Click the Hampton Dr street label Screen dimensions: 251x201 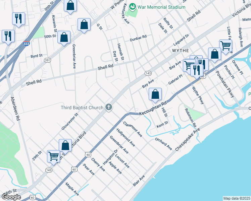(x=110, y=157)
